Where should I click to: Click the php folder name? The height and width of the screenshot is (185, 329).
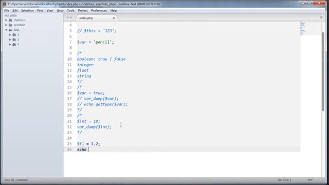point(16,30)
